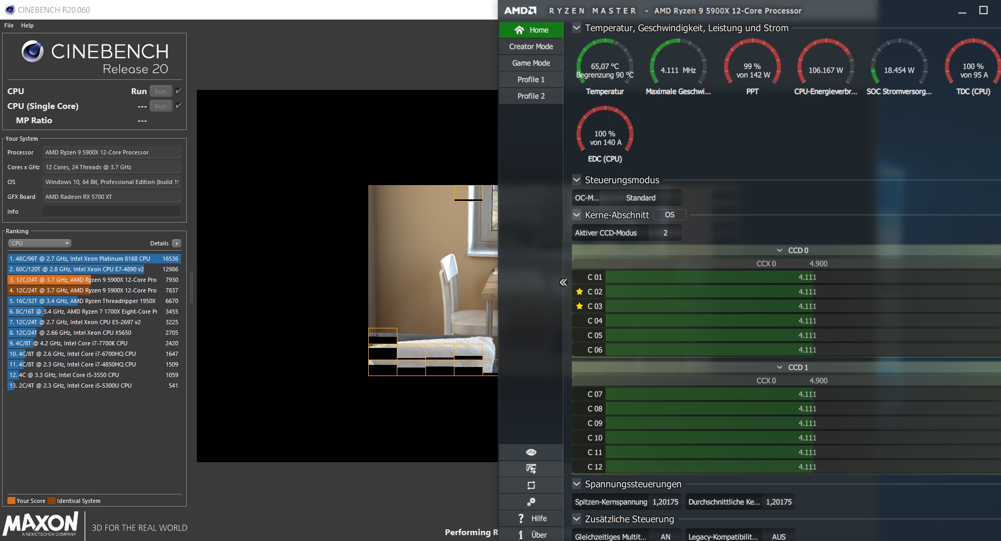Click the C 12 core frequency bar
The height and width of the screenshot is (541, 1001).
[803, 467]
